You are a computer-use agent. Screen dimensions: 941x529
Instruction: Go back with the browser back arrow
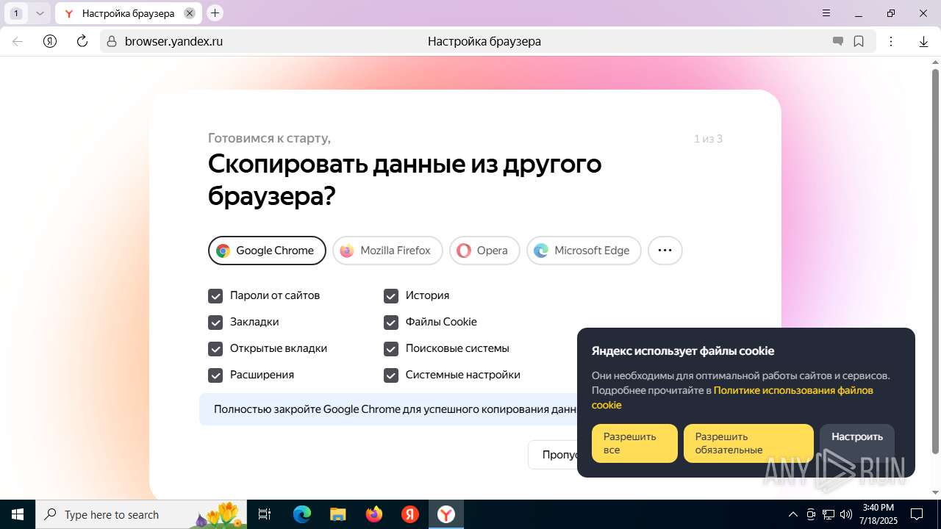point(18,41)
